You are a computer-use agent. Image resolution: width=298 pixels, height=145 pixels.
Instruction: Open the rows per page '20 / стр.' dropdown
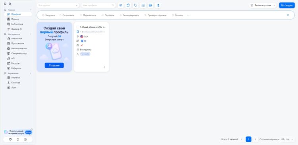(x=287, y=139)
